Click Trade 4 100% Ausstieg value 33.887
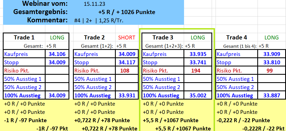286x131 pixels. (272, 96)
